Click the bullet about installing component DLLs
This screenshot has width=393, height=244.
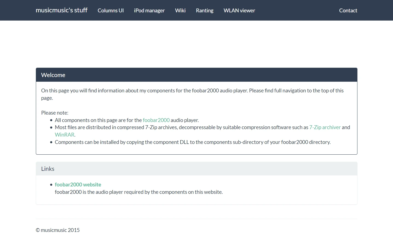[x=192, y=142]
